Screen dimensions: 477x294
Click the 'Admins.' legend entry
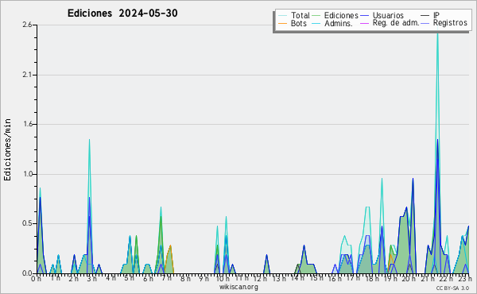(339, 23)
